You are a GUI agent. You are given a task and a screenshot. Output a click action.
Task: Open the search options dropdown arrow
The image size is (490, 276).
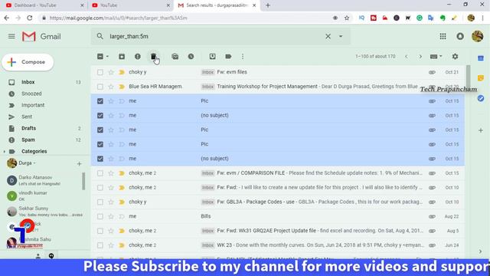341,36
